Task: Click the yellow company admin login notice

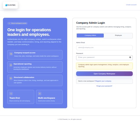Action: pyautogui.click(x=104, y=66)
